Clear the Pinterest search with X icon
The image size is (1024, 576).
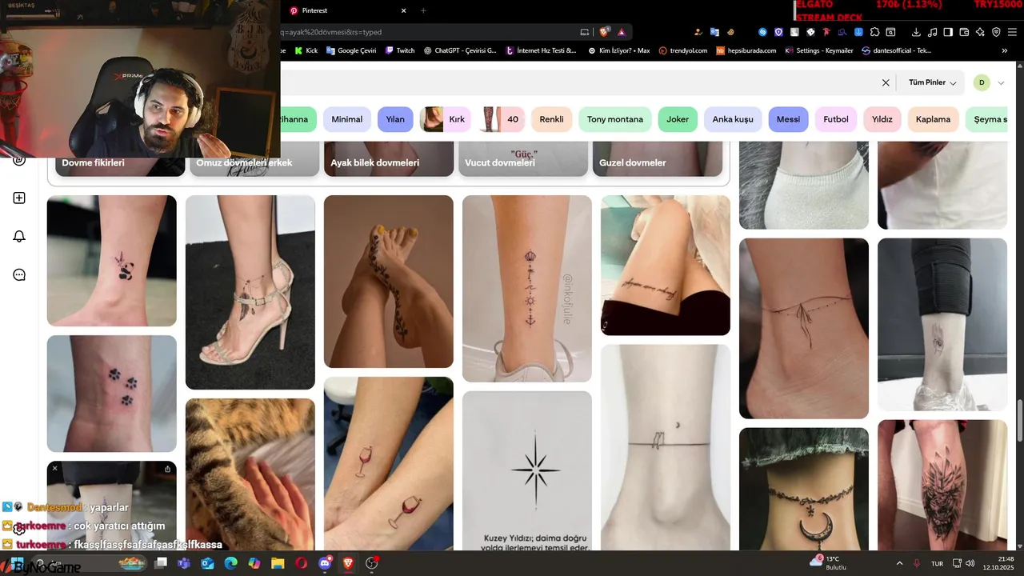coord(886,82)
